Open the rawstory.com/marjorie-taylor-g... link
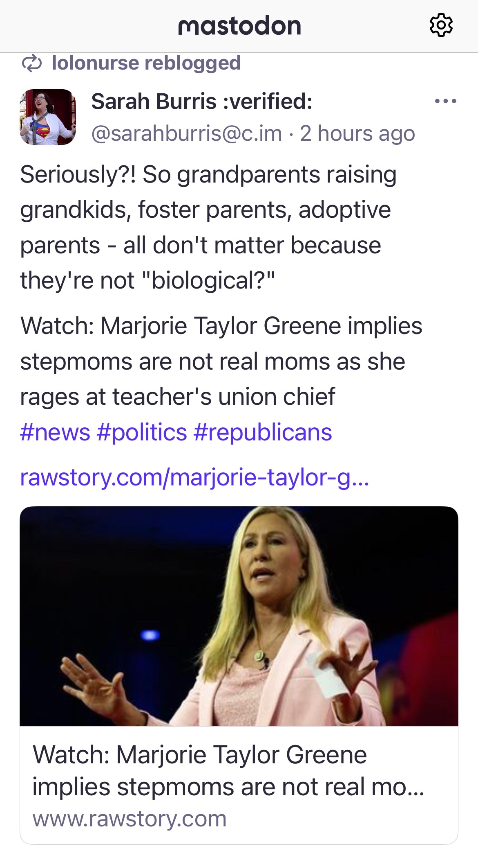The height and width of the screenshot is (853, 478). [x=194, y=477]
